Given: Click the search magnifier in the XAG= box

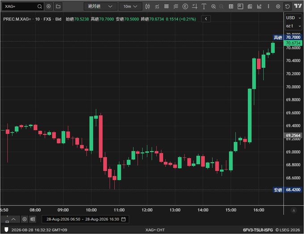Looking at the screenshot, I should pos(39,6).
